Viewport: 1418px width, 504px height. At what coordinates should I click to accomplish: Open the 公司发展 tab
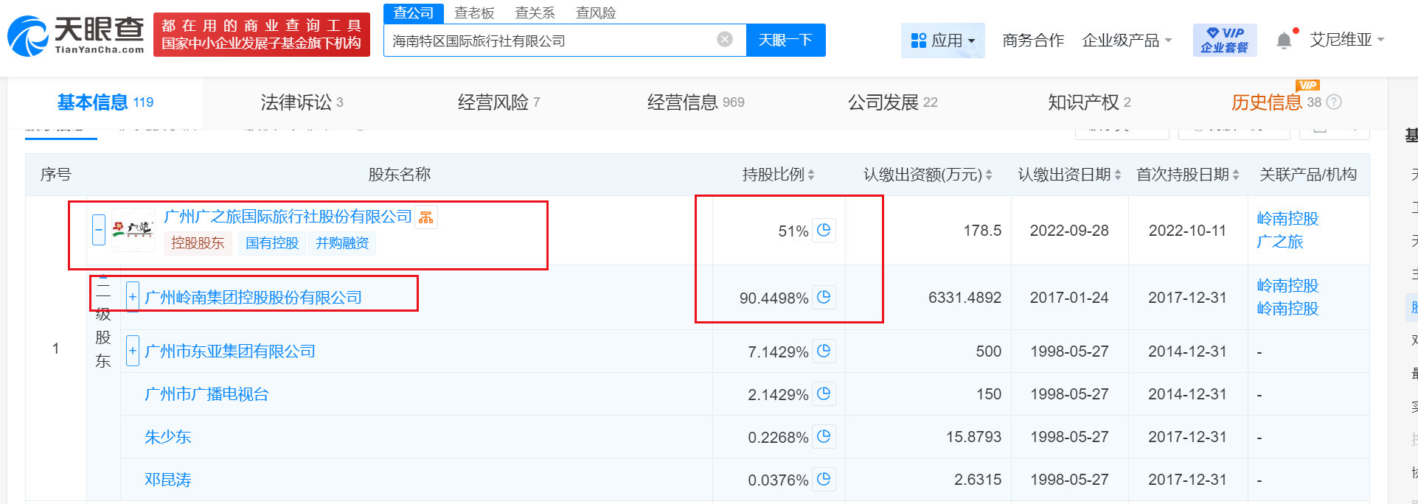(892, 102)
